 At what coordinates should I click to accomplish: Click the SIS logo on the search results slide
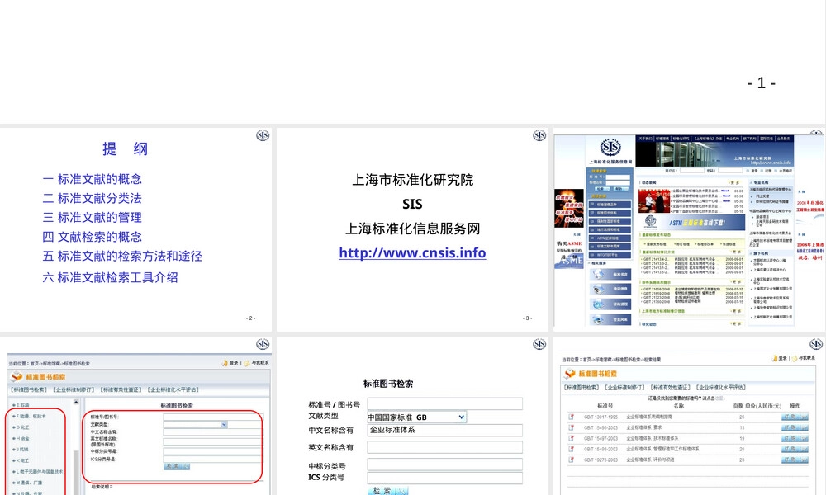816,344
